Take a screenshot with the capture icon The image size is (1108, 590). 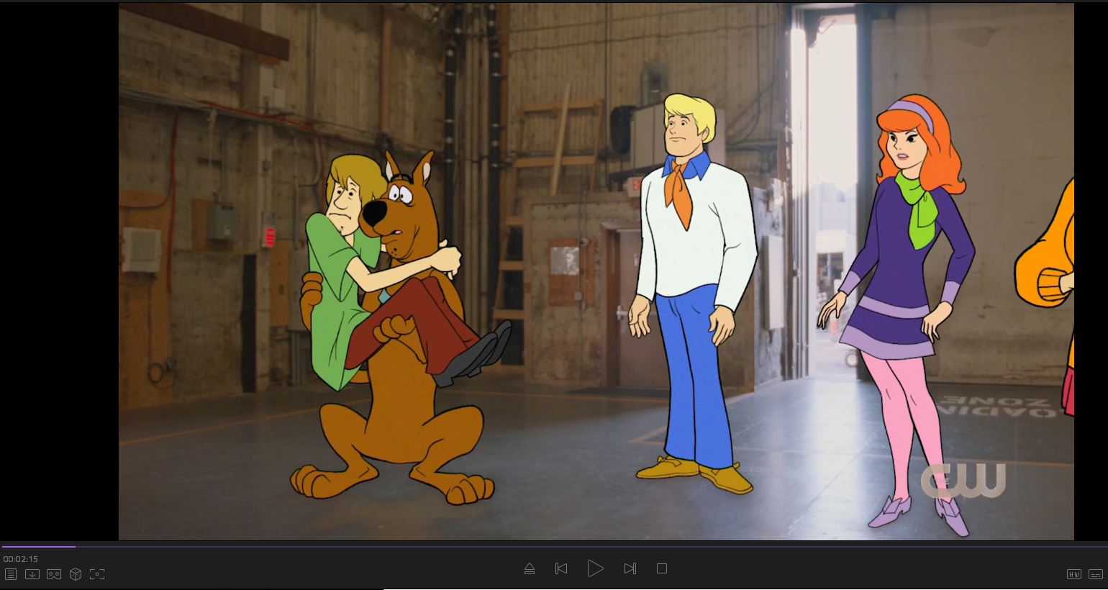pyautogui.click(x=97, y=574)
